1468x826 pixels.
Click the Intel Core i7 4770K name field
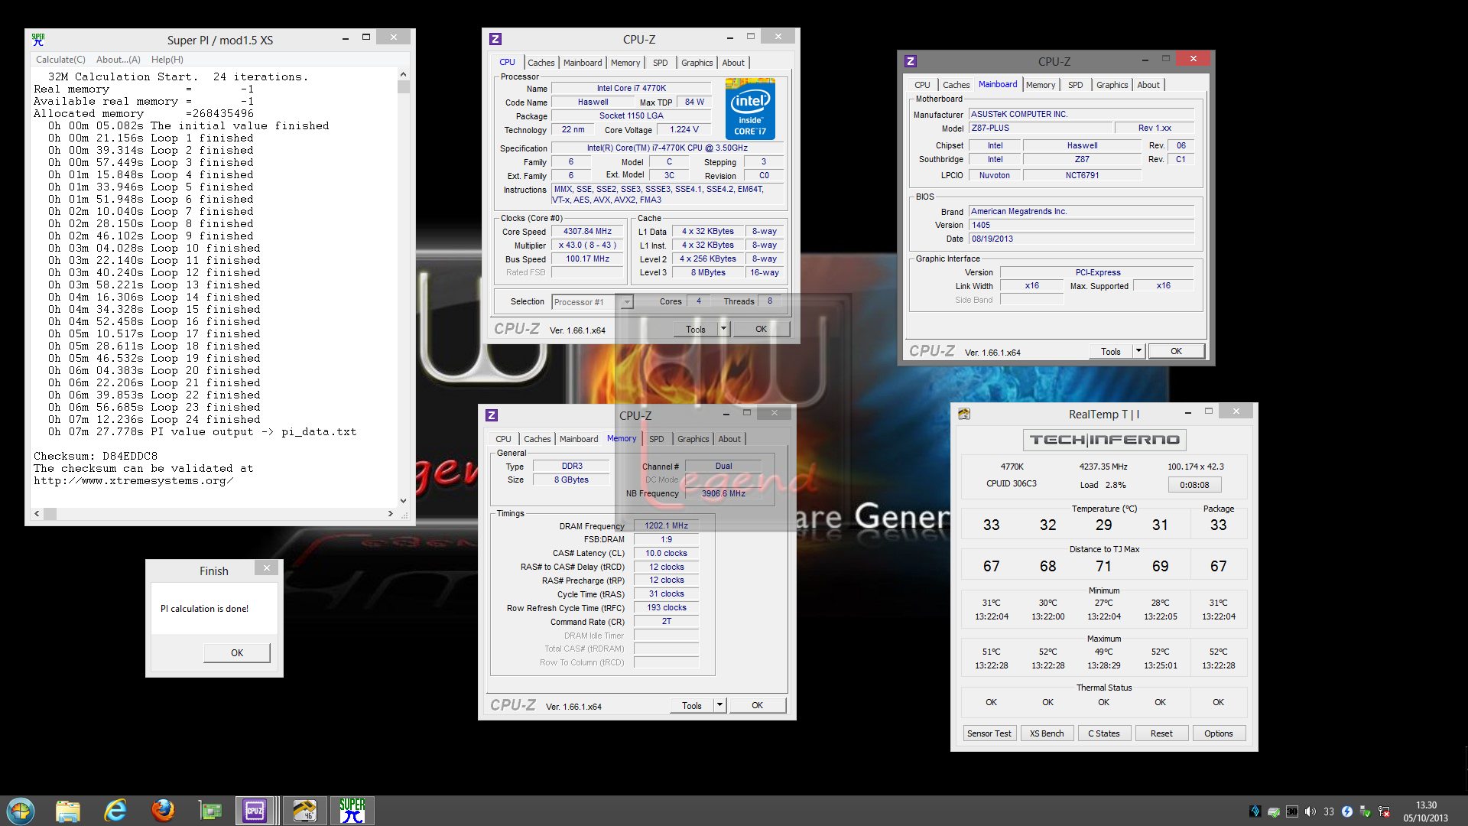pos(631,88)
